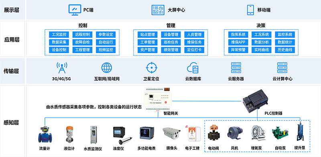Open the 参数设定 button
This screenshot has height=157, width=321.
coord(106,35)
